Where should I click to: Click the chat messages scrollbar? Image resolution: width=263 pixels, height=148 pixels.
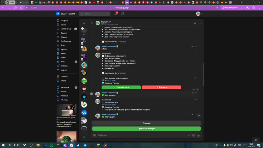tap(203, 75)
